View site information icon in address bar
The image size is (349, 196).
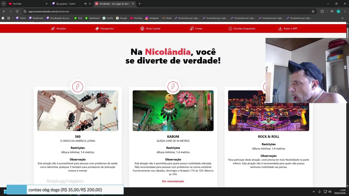pyautogui.click(x=25, y=11)
